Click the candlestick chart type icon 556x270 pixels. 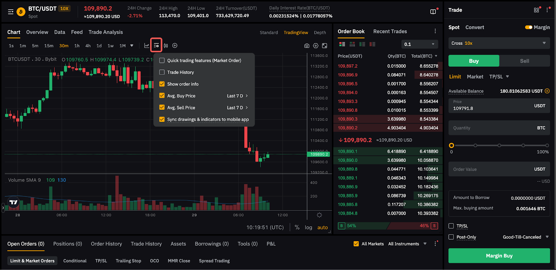(x=166, y=46)
